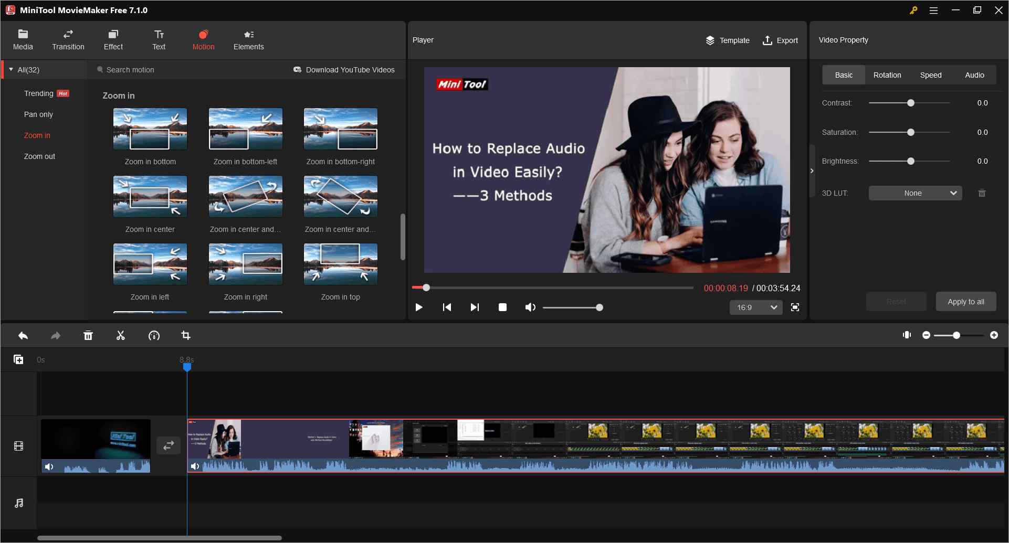Adjust the Contrast slider
This screenshot has height=543, width=1009.
909,103
